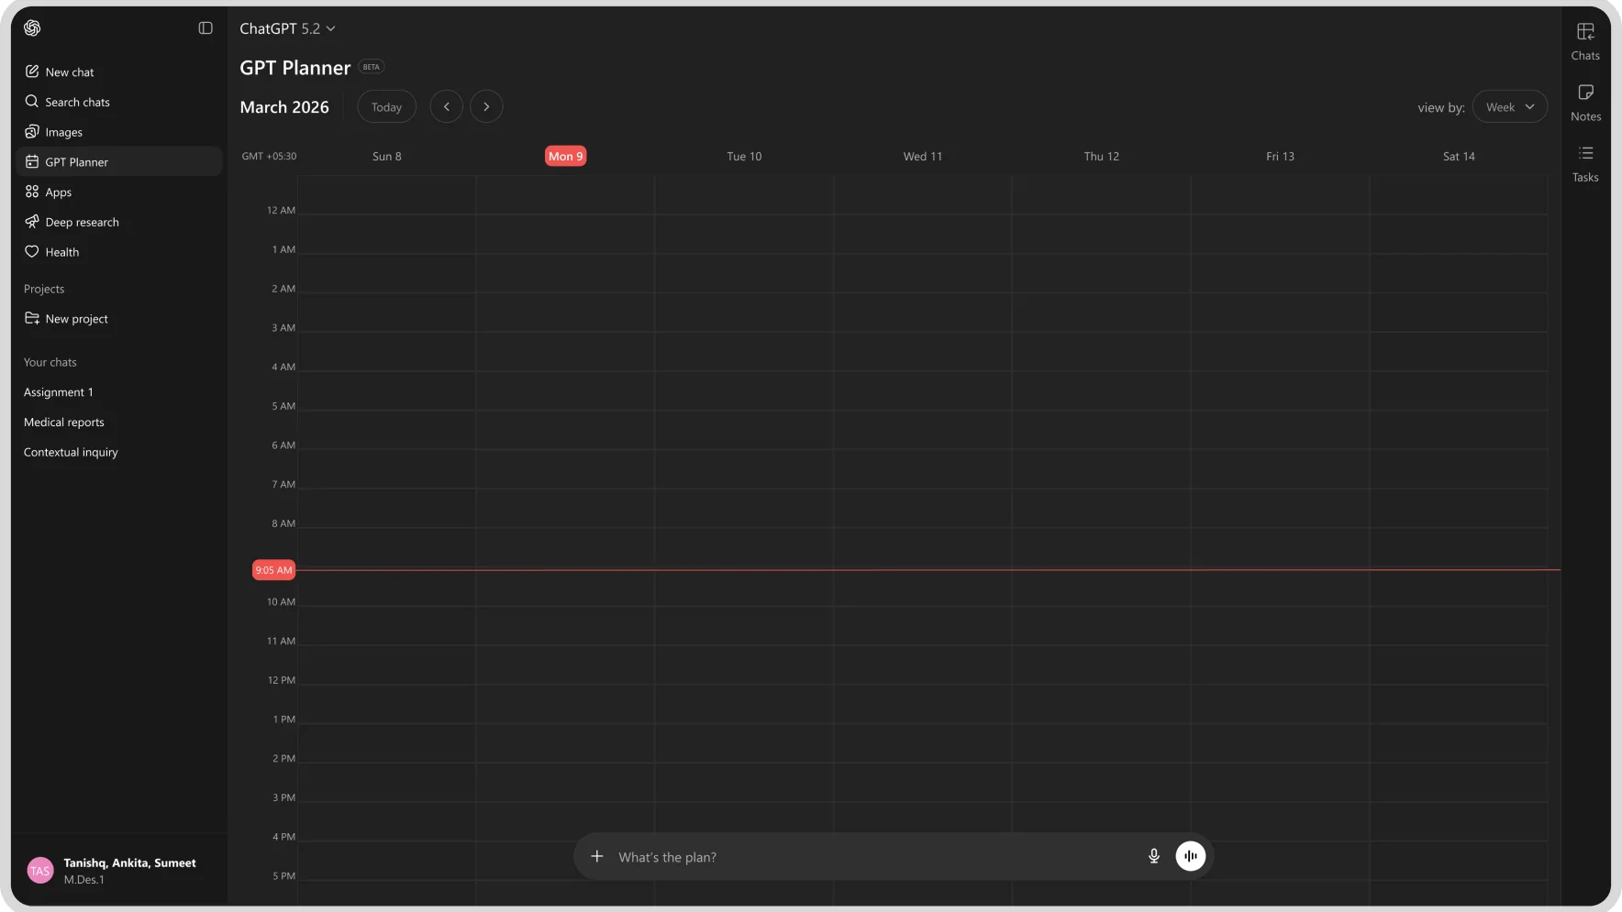The width and height of the screenshot is (1622, 912).
Task: Open the Chats panel icon
Action: 1585,42
